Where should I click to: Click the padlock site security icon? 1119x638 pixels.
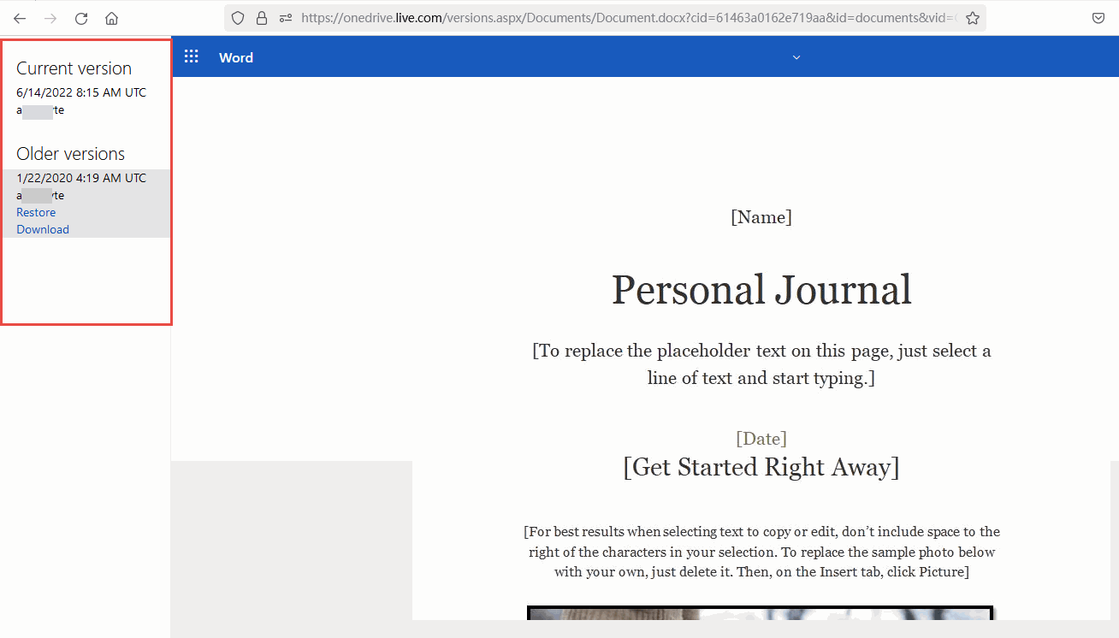[262, 17]
